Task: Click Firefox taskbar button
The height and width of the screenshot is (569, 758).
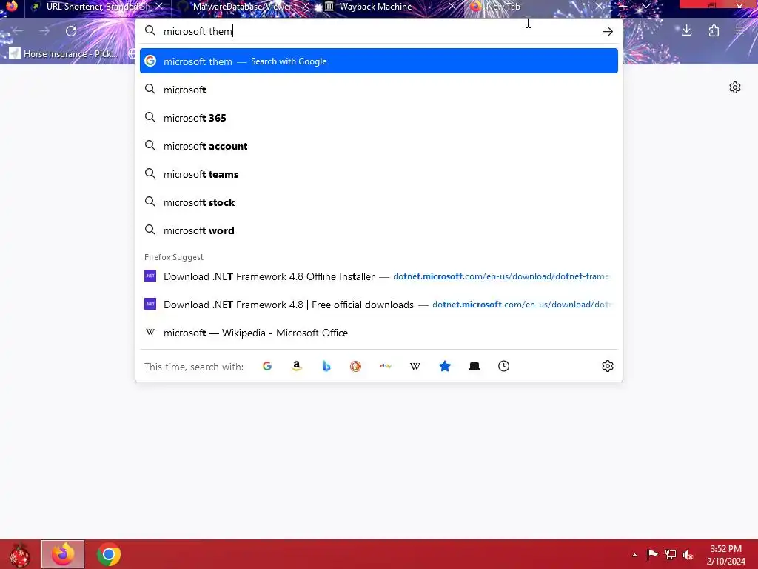Action: pyautogui.click(x=63, y=554)
